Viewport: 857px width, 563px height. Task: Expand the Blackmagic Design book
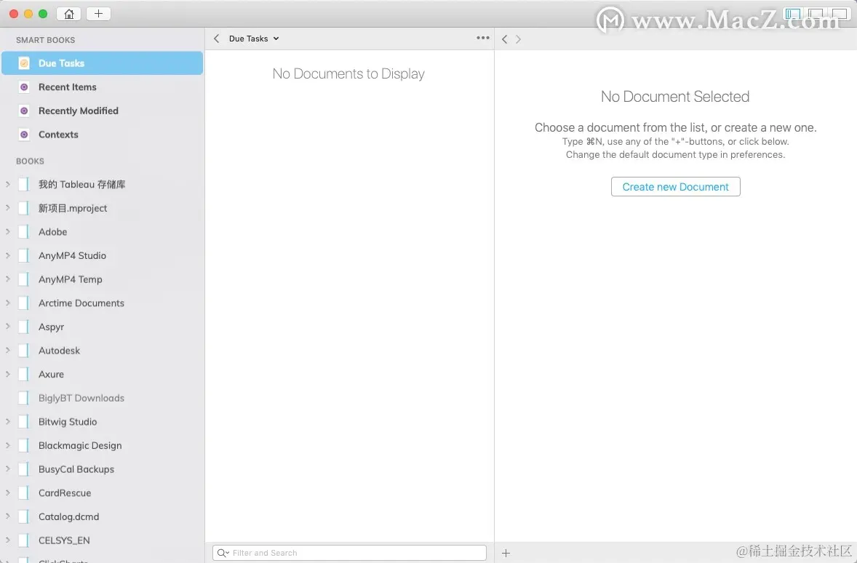[8, 445]
